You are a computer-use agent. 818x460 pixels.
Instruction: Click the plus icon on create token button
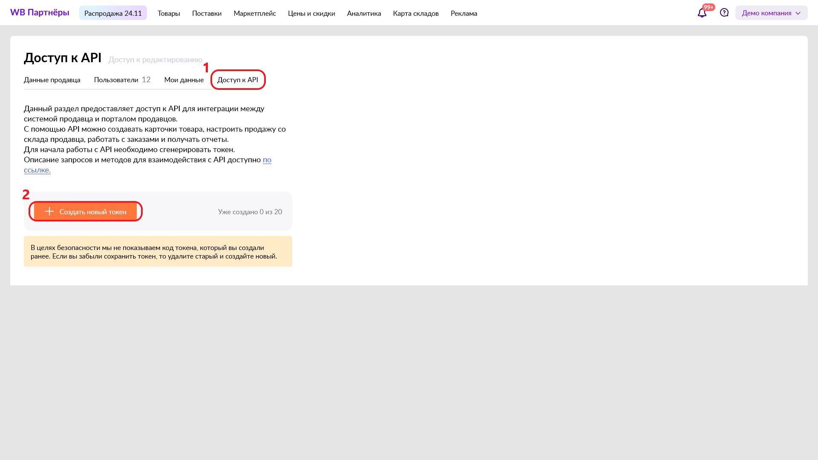(49, 212)
